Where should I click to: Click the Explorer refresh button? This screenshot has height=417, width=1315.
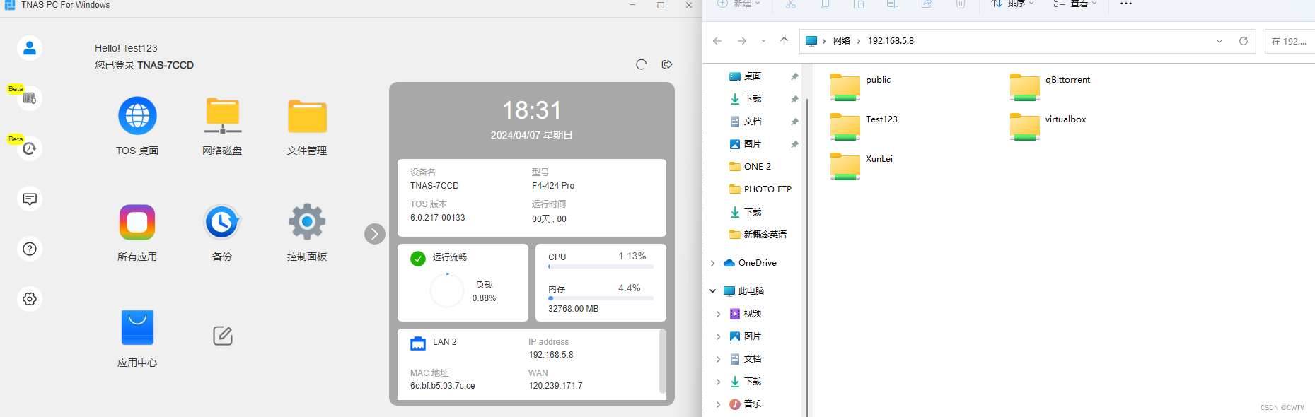point(1244,41)
